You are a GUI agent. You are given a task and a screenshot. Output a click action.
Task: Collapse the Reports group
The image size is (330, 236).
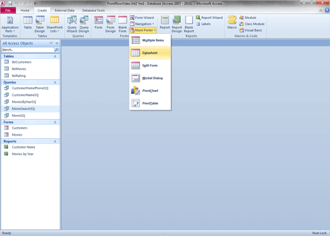(55, 141)
